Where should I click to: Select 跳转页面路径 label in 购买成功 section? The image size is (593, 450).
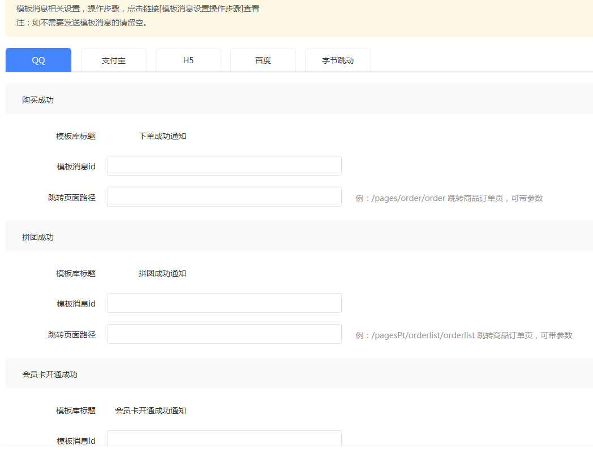[x=72, y=198]
